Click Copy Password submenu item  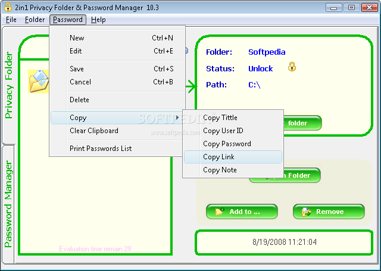(x=233, y=144)
